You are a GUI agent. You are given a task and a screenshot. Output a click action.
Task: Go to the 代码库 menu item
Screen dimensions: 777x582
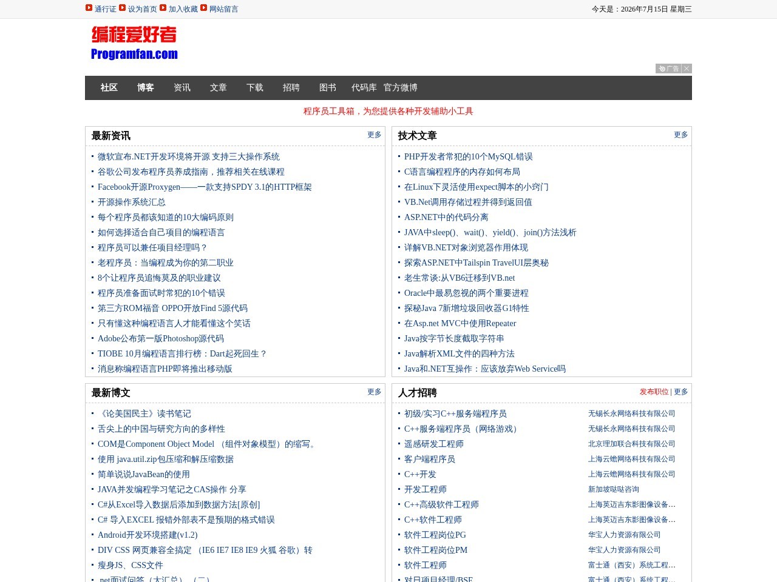pyautogui.click(x=364, y=87)
